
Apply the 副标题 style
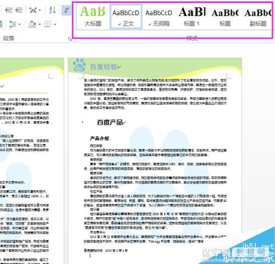tap(257, 16)
